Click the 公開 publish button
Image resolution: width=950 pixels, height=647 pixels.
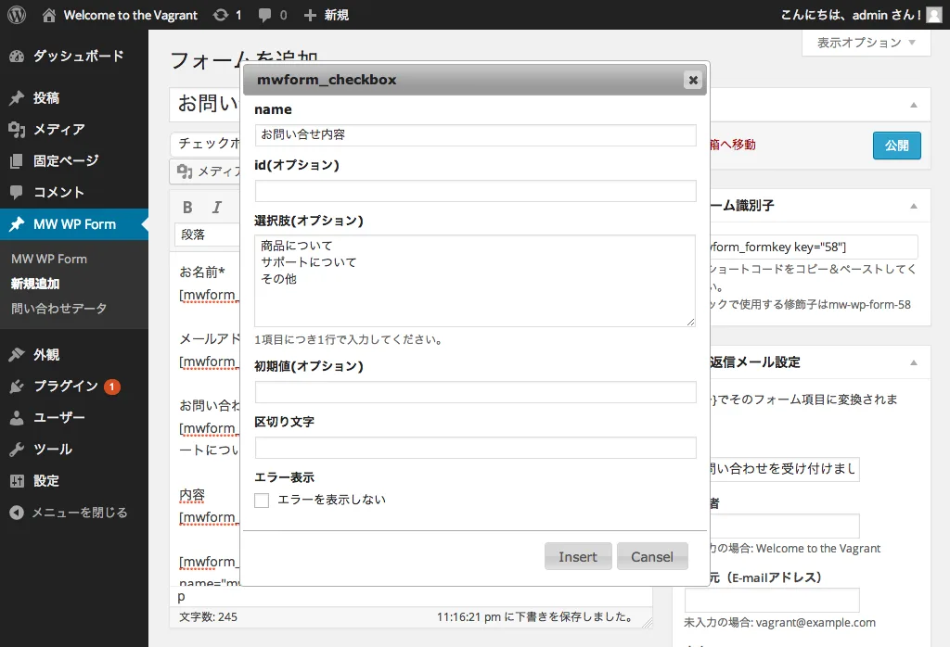point(897,146)
